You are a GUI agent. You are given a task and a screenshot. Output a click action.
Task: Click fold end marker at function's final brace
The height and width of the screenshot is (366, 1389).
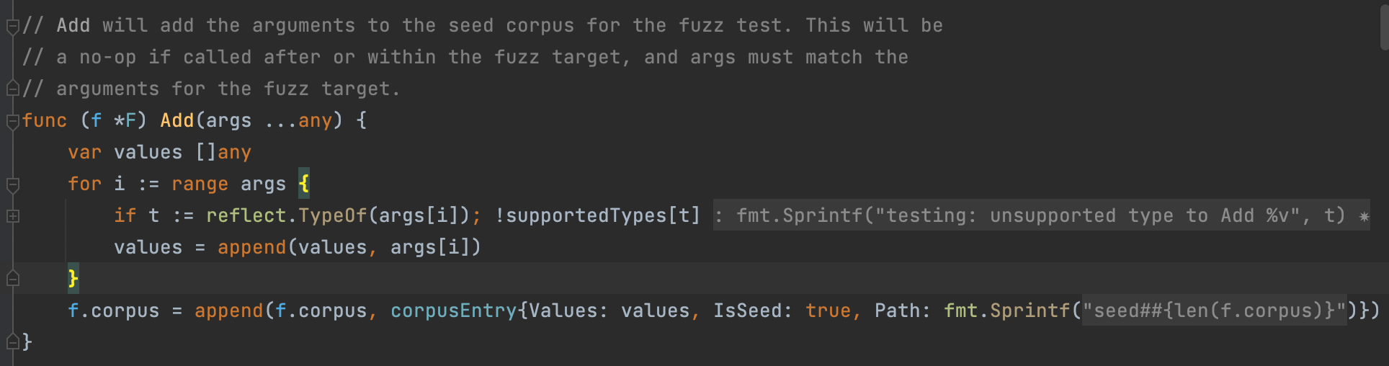point(12,342)
